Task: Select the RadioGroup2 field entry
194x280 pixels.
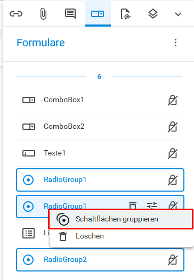Action: click(100, 260)
